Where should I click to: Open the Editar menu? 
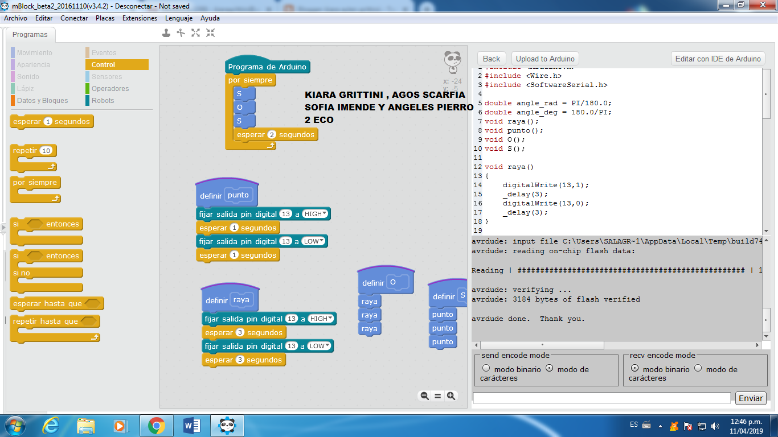tap(44, 18)
